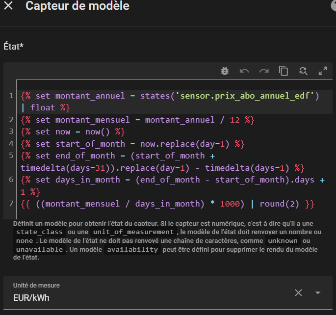This screenshot has width=336, height=315.
Task: Expand the code editor to fullscreen
Action: tap(323, 71)
